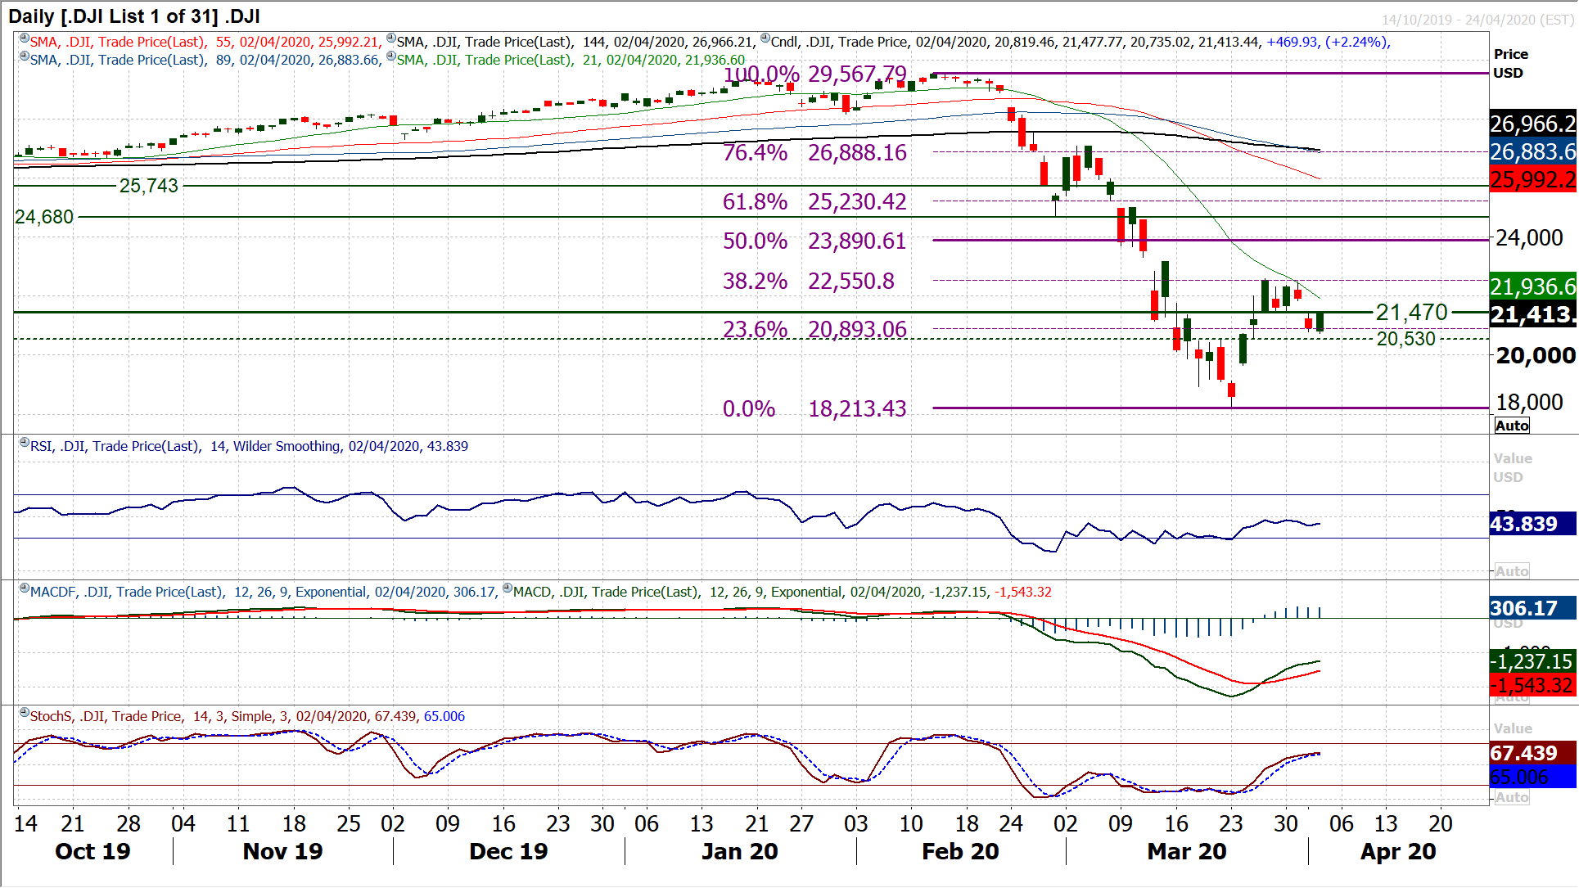Screen dimensions: 1579x888
Task: Select the Cndl .DJI candle legend marker
Action: pos(765,38)
